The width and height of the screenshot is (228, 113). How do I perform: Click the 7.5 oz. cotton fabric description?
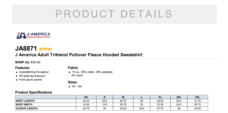(93, 72)
